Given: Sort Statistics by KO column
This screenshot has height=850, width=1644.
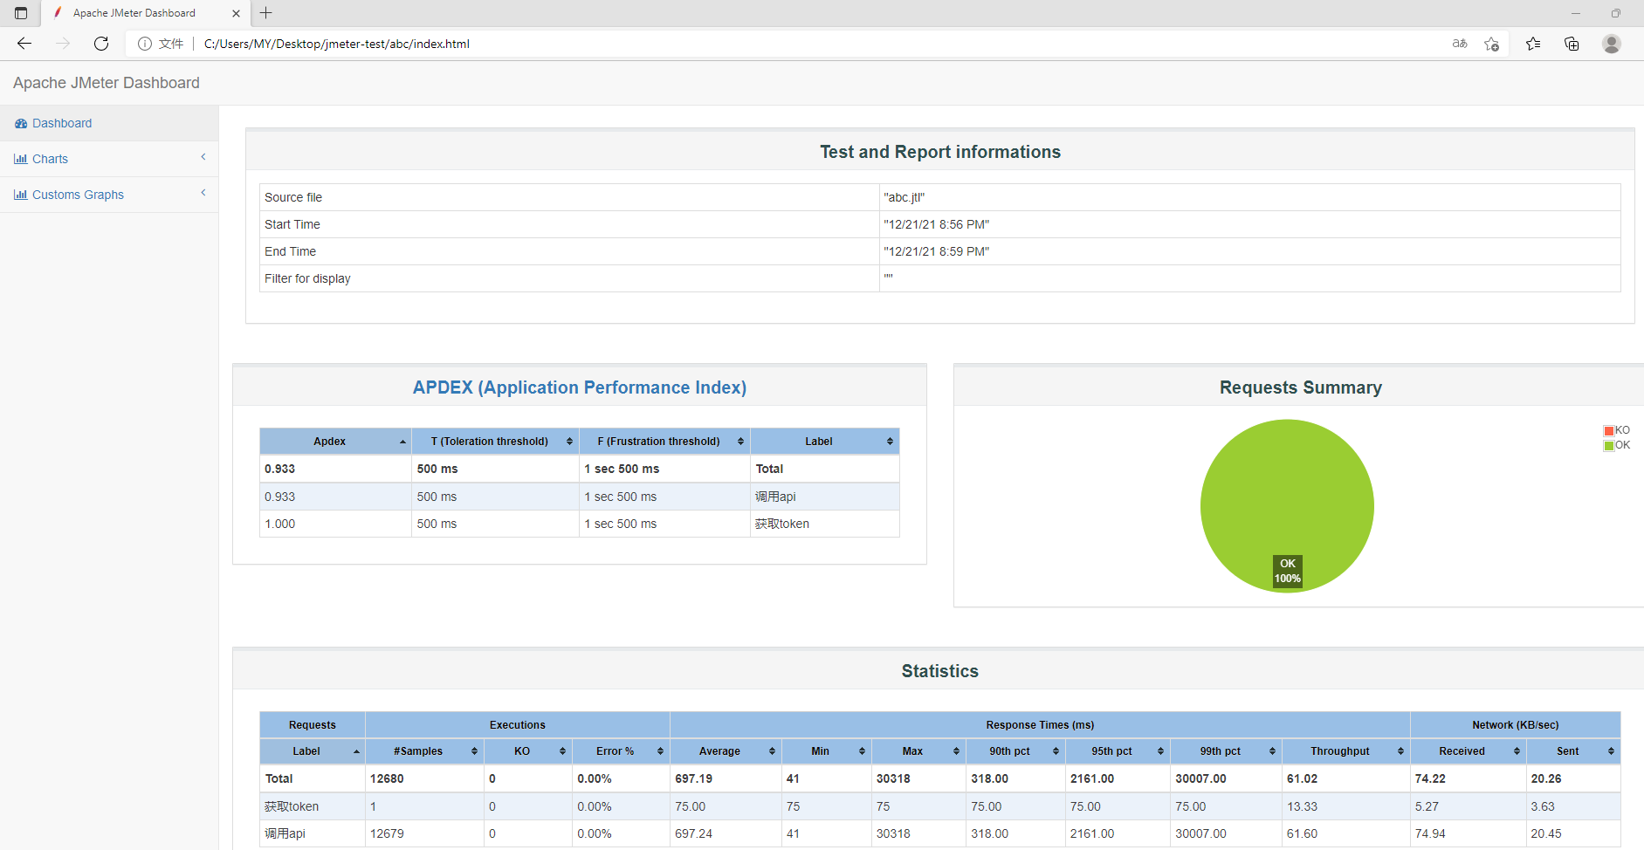Looking at the screenshot, I should 527,751.
